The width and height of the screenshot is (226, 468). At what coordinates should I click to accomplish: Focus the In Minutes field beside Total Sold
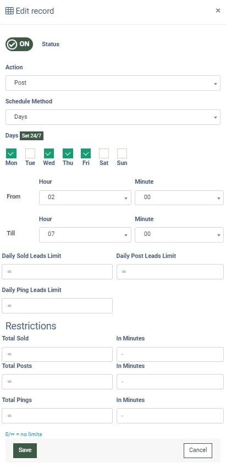coord(170,354)
